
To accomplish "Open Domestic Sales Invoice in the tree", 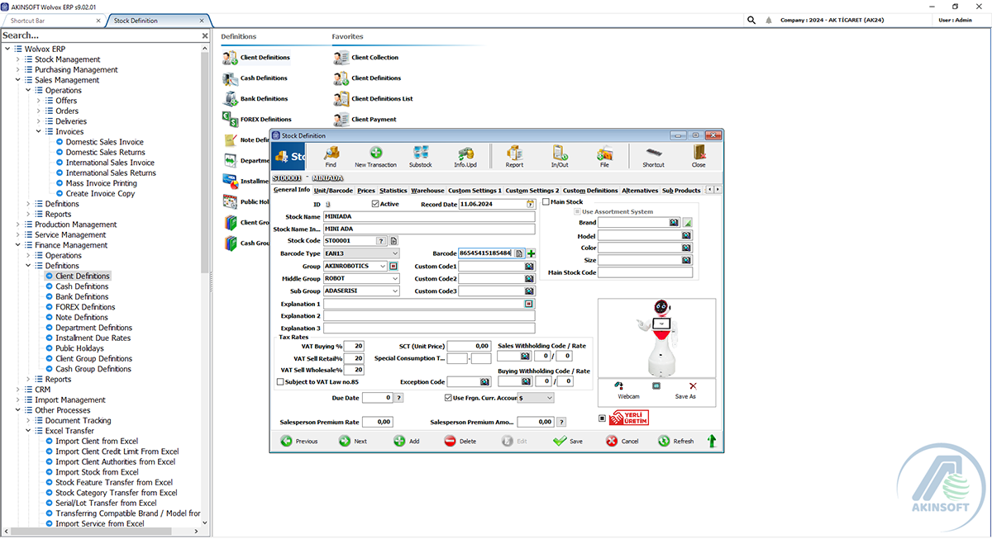I will (x=105, y=142).
